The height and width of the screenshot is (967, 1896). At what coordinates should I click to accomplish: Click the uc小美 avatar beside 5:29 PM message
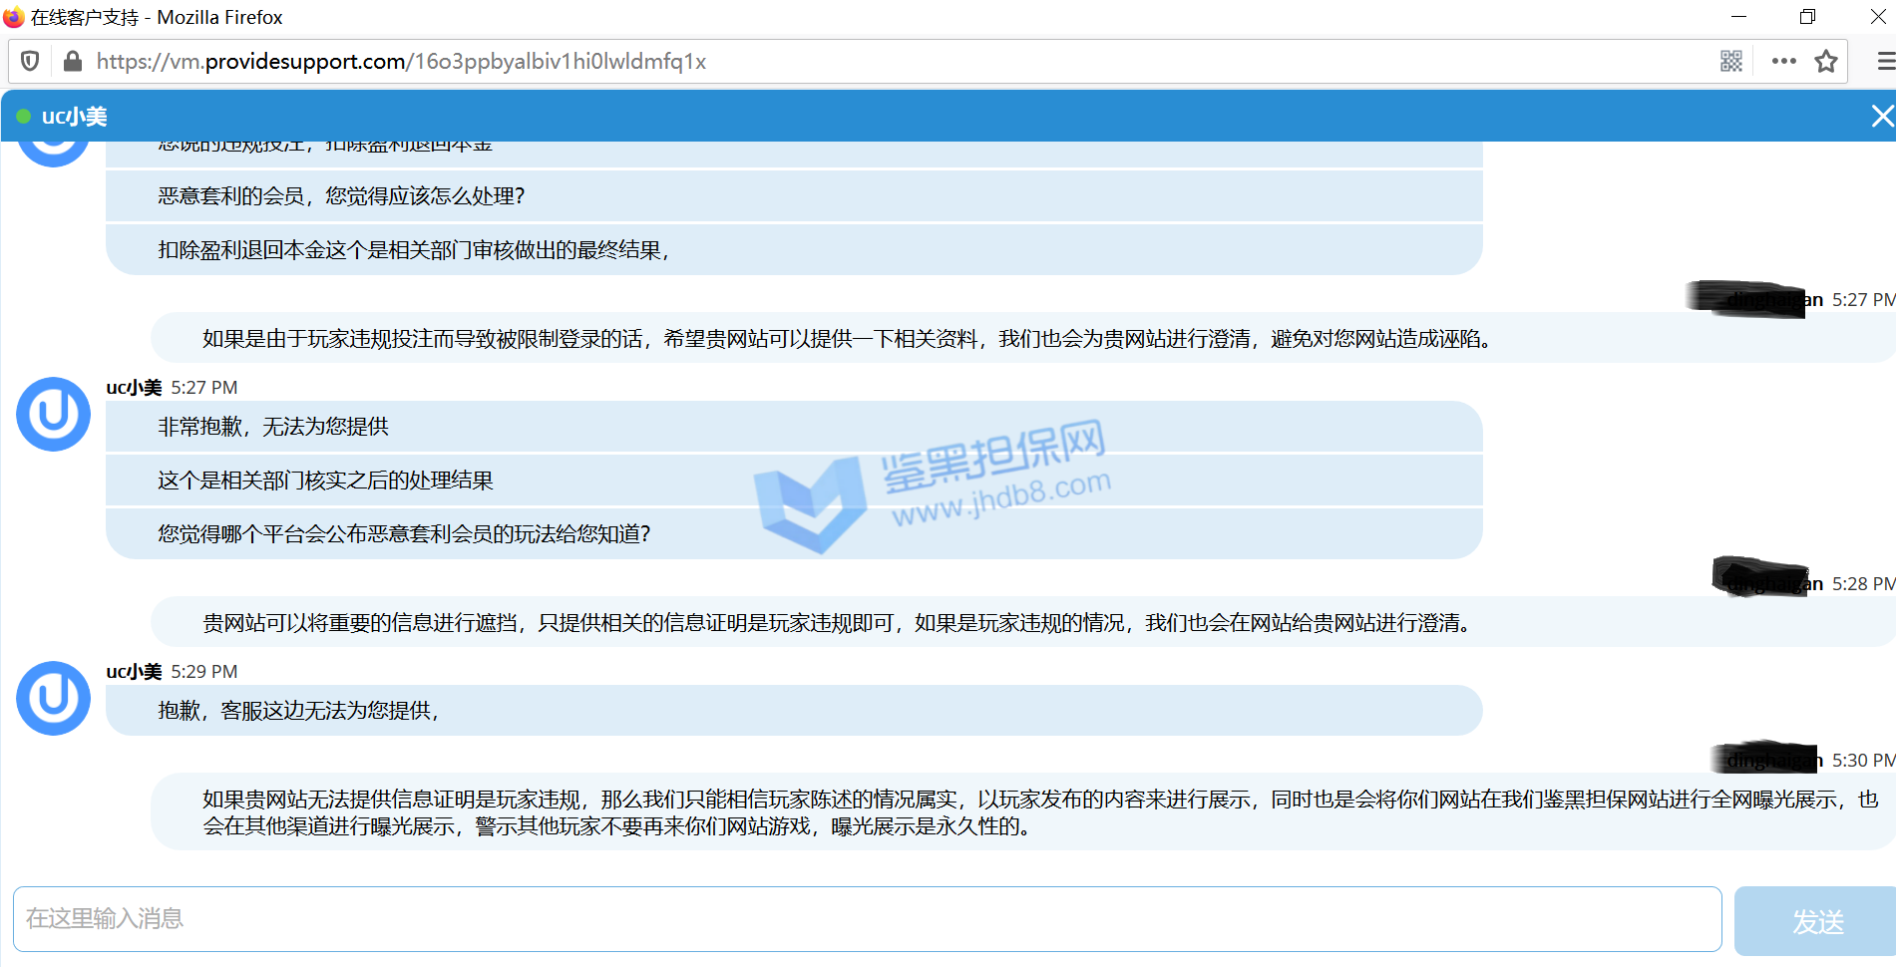click(54, 698)
